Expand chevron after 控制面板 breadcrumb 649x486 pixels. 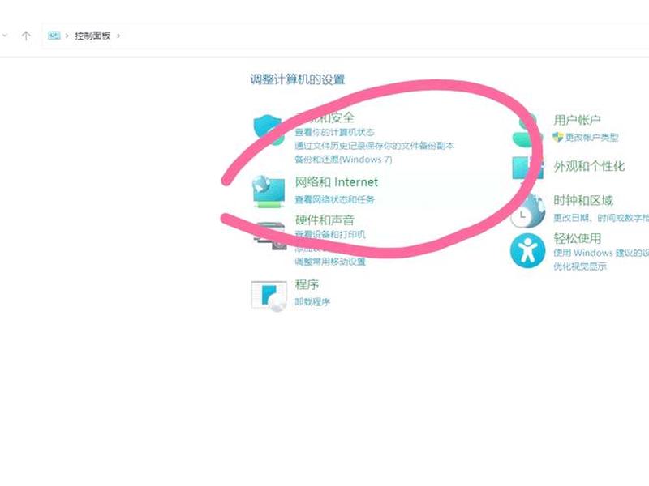point(118,36)
